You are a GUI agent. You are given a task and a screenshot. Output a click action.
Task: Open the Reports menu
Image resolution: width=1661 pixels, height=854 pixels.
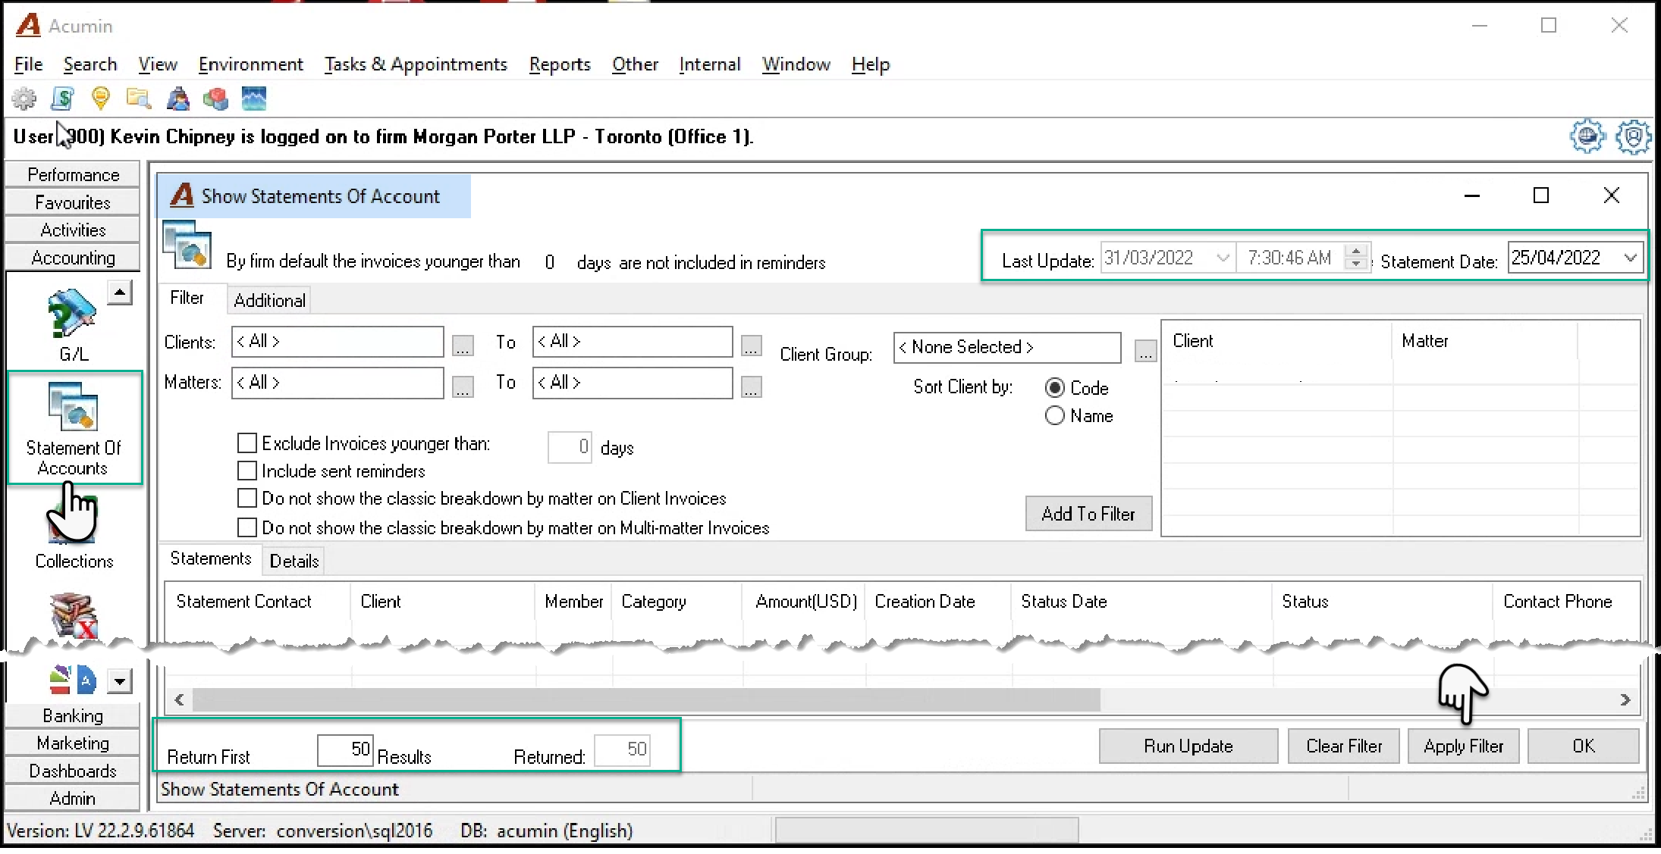click(x=560, y=64)
